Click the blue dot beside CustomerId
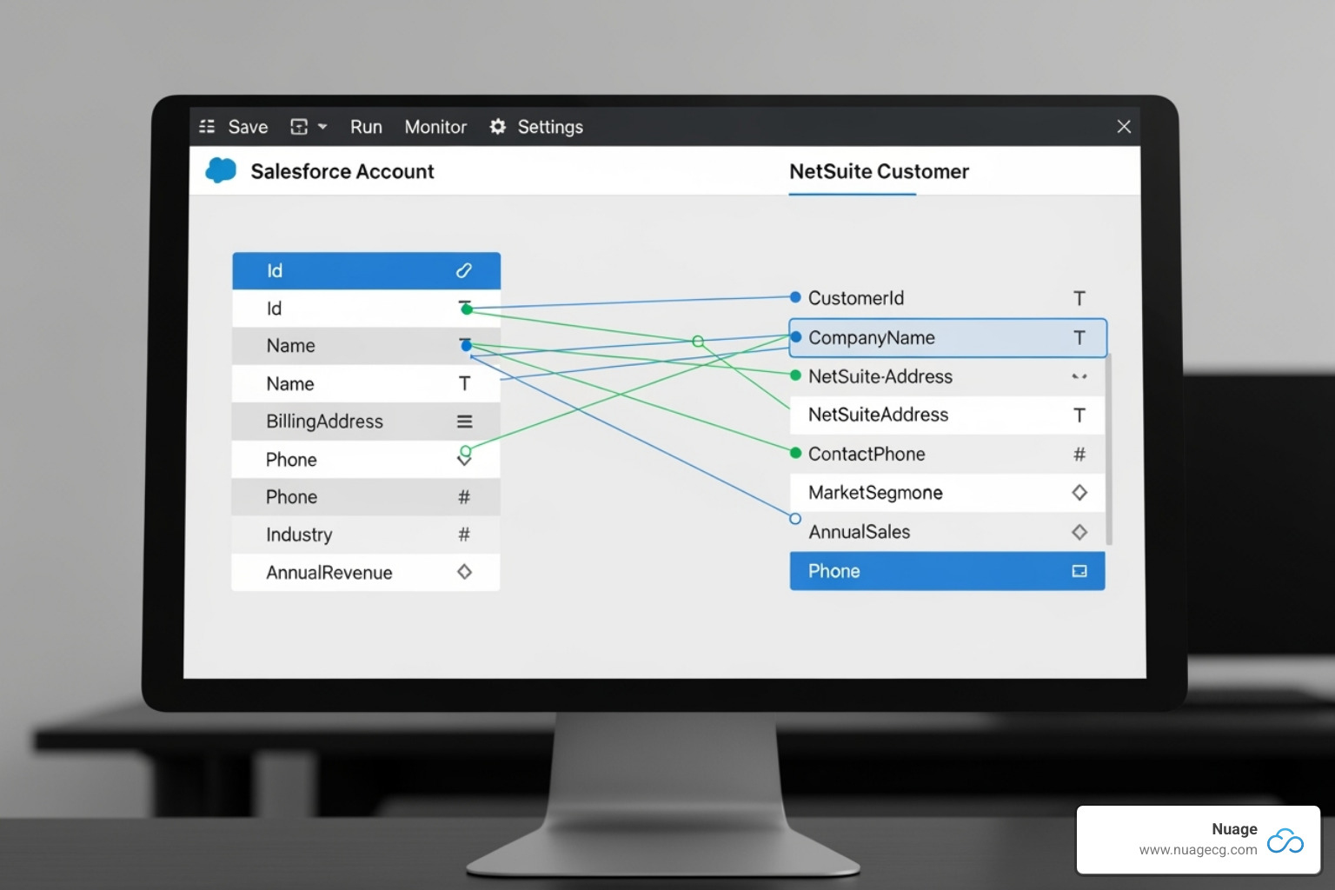The height and width of the screenshot is (890, 1335). [x=795, y=297]
